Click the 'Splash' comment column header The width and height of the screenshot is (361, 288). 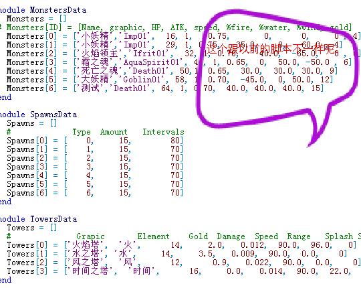click(339, 236)
